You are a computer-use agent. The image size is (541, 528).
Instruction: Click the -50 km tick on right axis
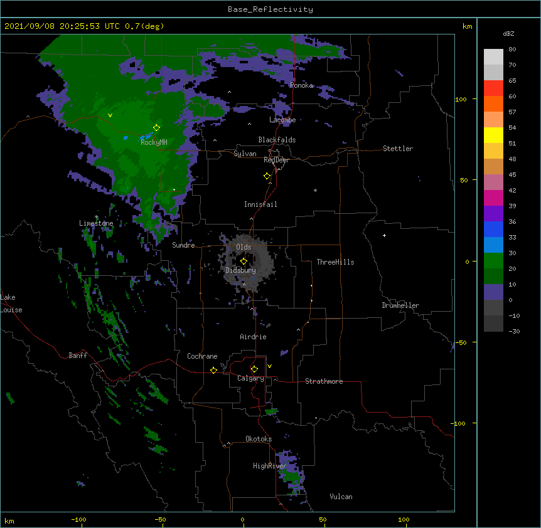coord(461,342)
